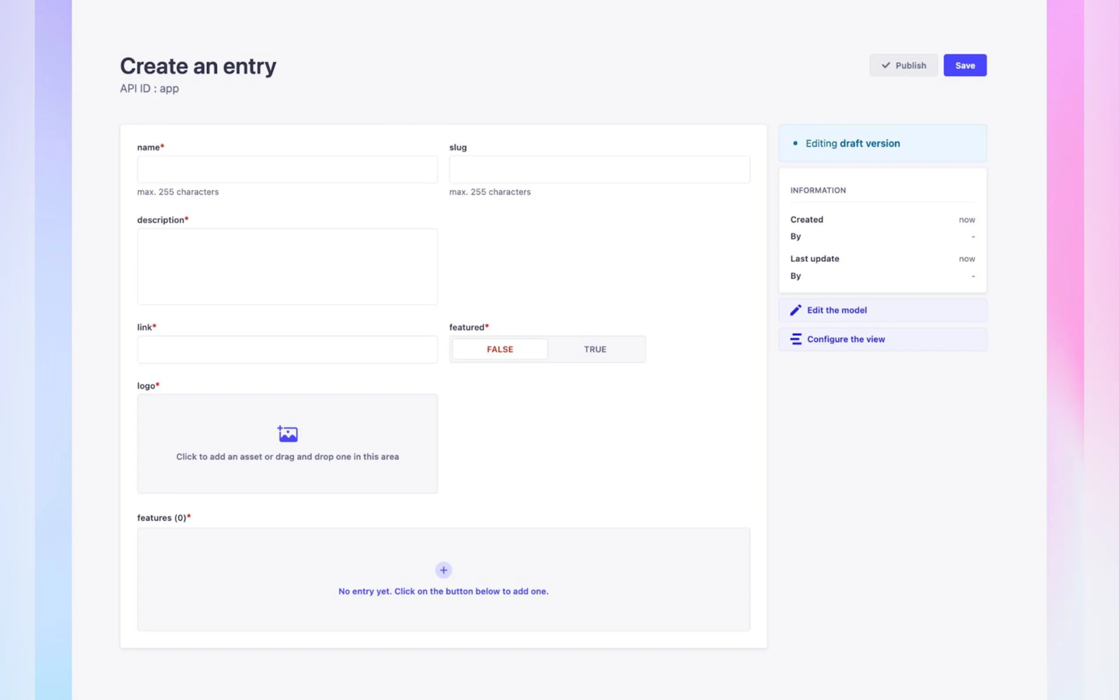Open Configure the view link
Viewport: 1119px width, 700px height.
(x=845, y=339)
